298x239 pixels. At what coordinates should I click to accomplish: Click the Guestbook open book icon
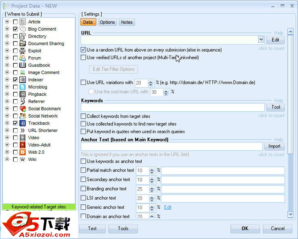pyautogui.click(x=22, y=65)
